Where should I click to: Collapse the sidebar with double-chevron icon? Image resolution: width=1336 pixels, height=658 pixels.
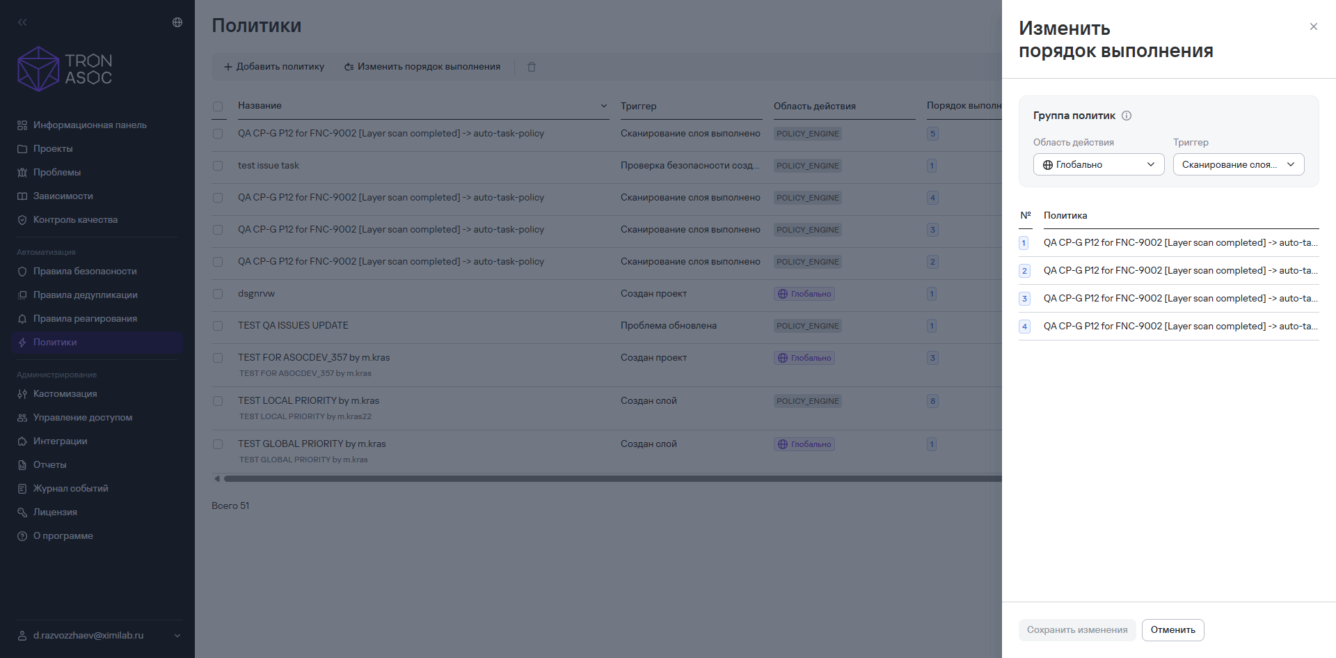tap(22, 22)
